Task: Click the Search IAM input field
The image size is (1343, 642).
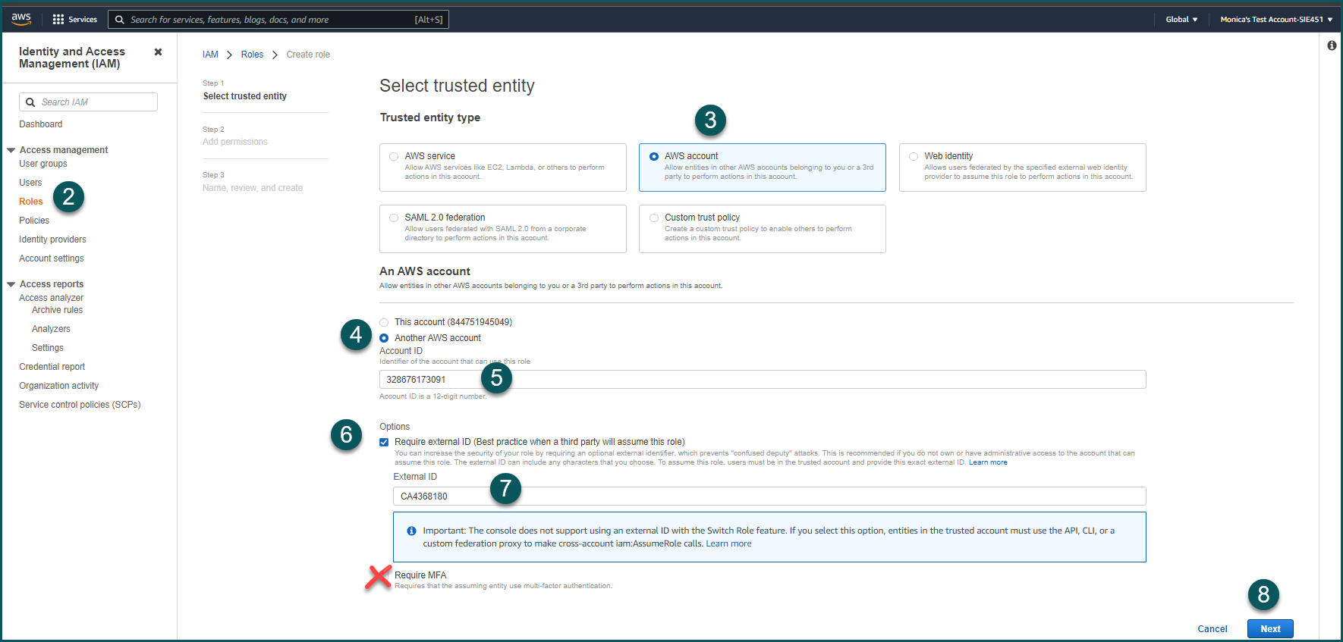Action: 88,102
